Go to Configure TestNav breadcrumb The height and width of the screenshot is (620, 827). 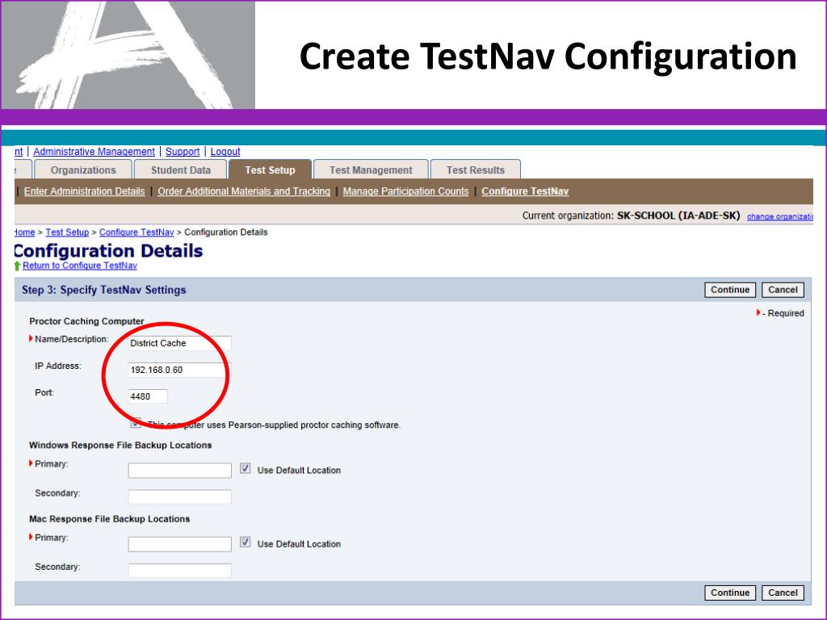click(136, 232)
